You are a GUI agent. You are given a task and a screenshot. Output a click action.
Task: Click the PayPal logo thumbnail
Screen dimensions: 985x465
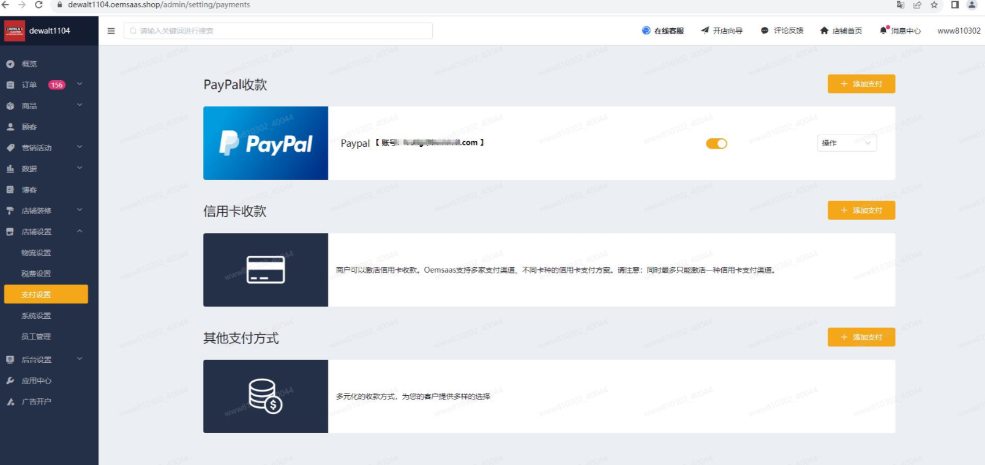coord(266,143)
